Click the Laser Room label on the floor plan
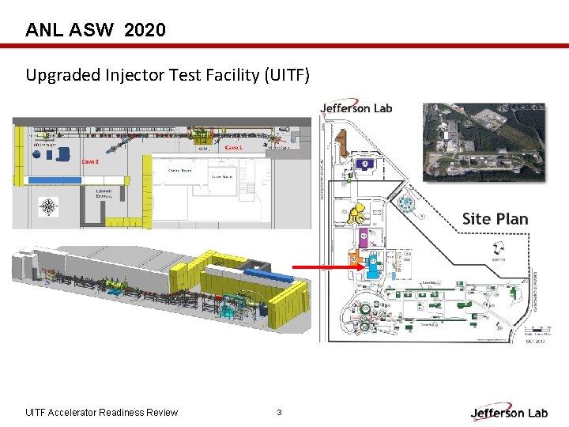 point(222,177)
